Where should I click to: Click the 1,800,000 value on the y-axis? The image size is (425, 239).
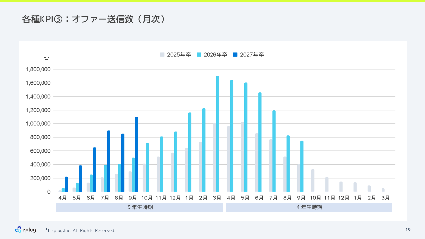(x=39, y=69)
